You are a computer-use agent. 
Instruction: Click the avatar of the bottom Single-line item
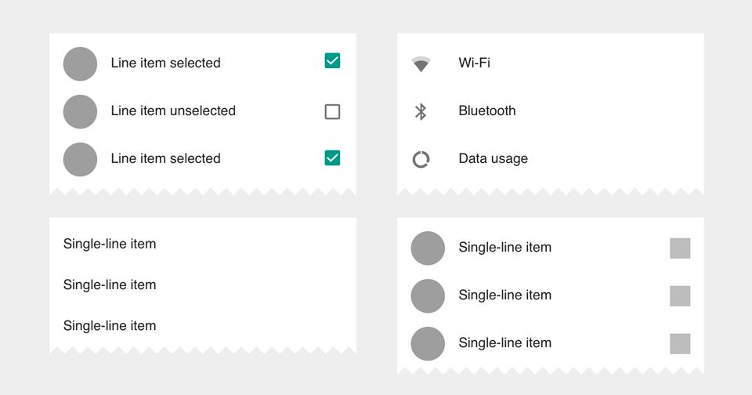428,343
